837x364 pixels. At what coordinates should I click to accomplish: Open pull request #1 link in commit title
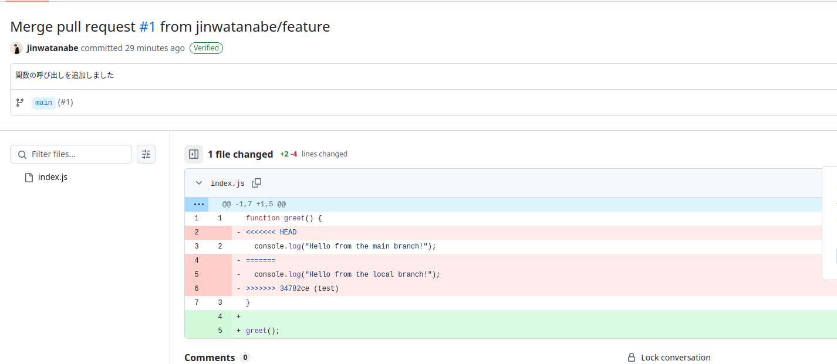[147, 26]
